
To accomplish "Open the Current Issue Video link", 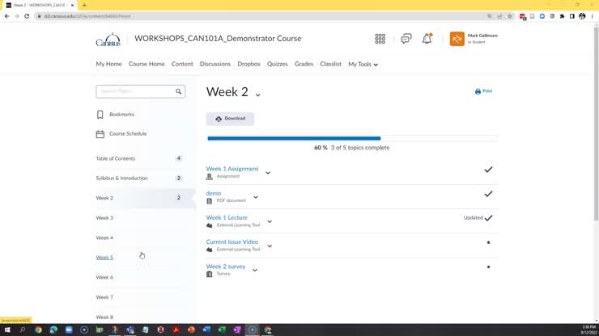I will 232,241.
